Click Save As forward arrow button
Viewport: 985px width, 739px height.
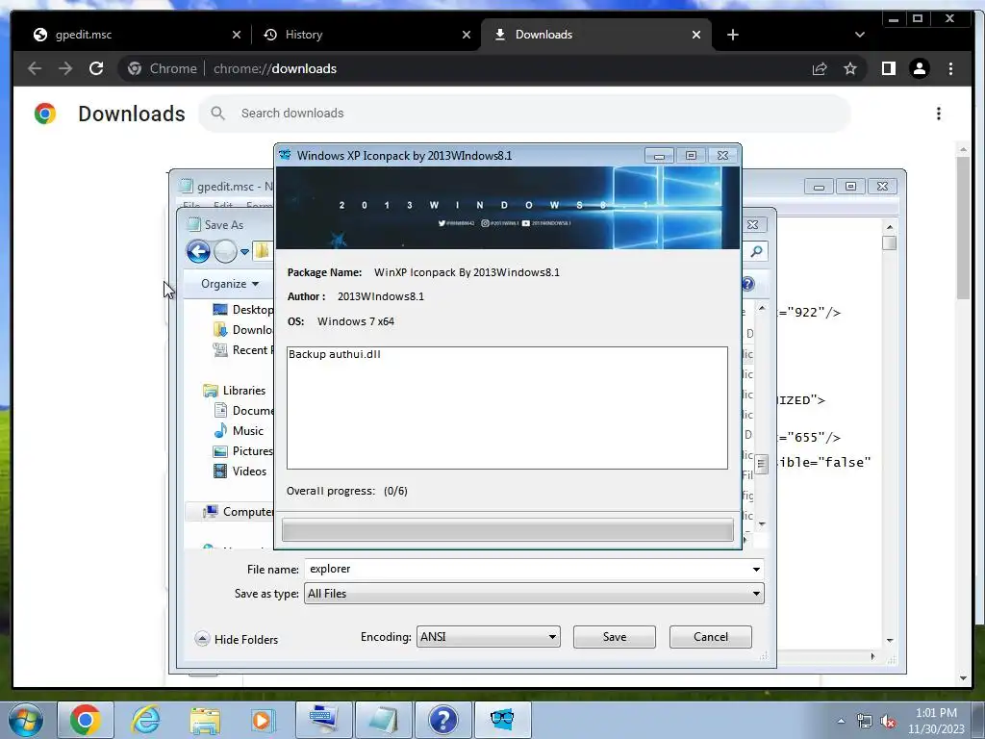[225, 252]
